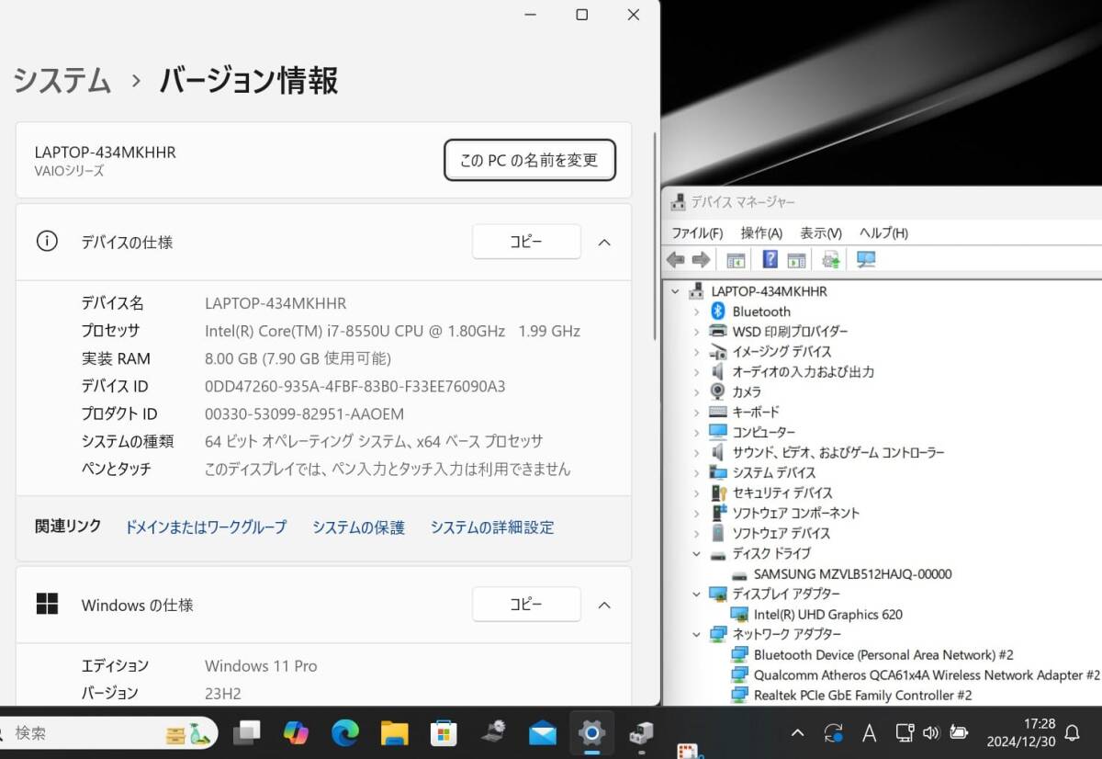Open the システムの詳細設定 link

[492, 527]
